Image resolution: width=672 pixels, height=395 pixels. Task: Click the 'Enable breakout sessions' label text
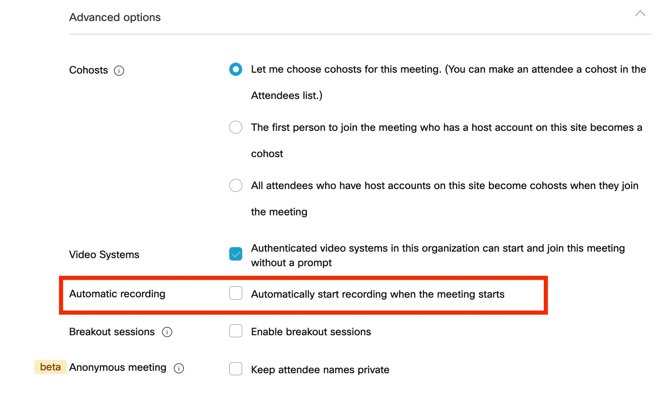click(x=311, y=332)
